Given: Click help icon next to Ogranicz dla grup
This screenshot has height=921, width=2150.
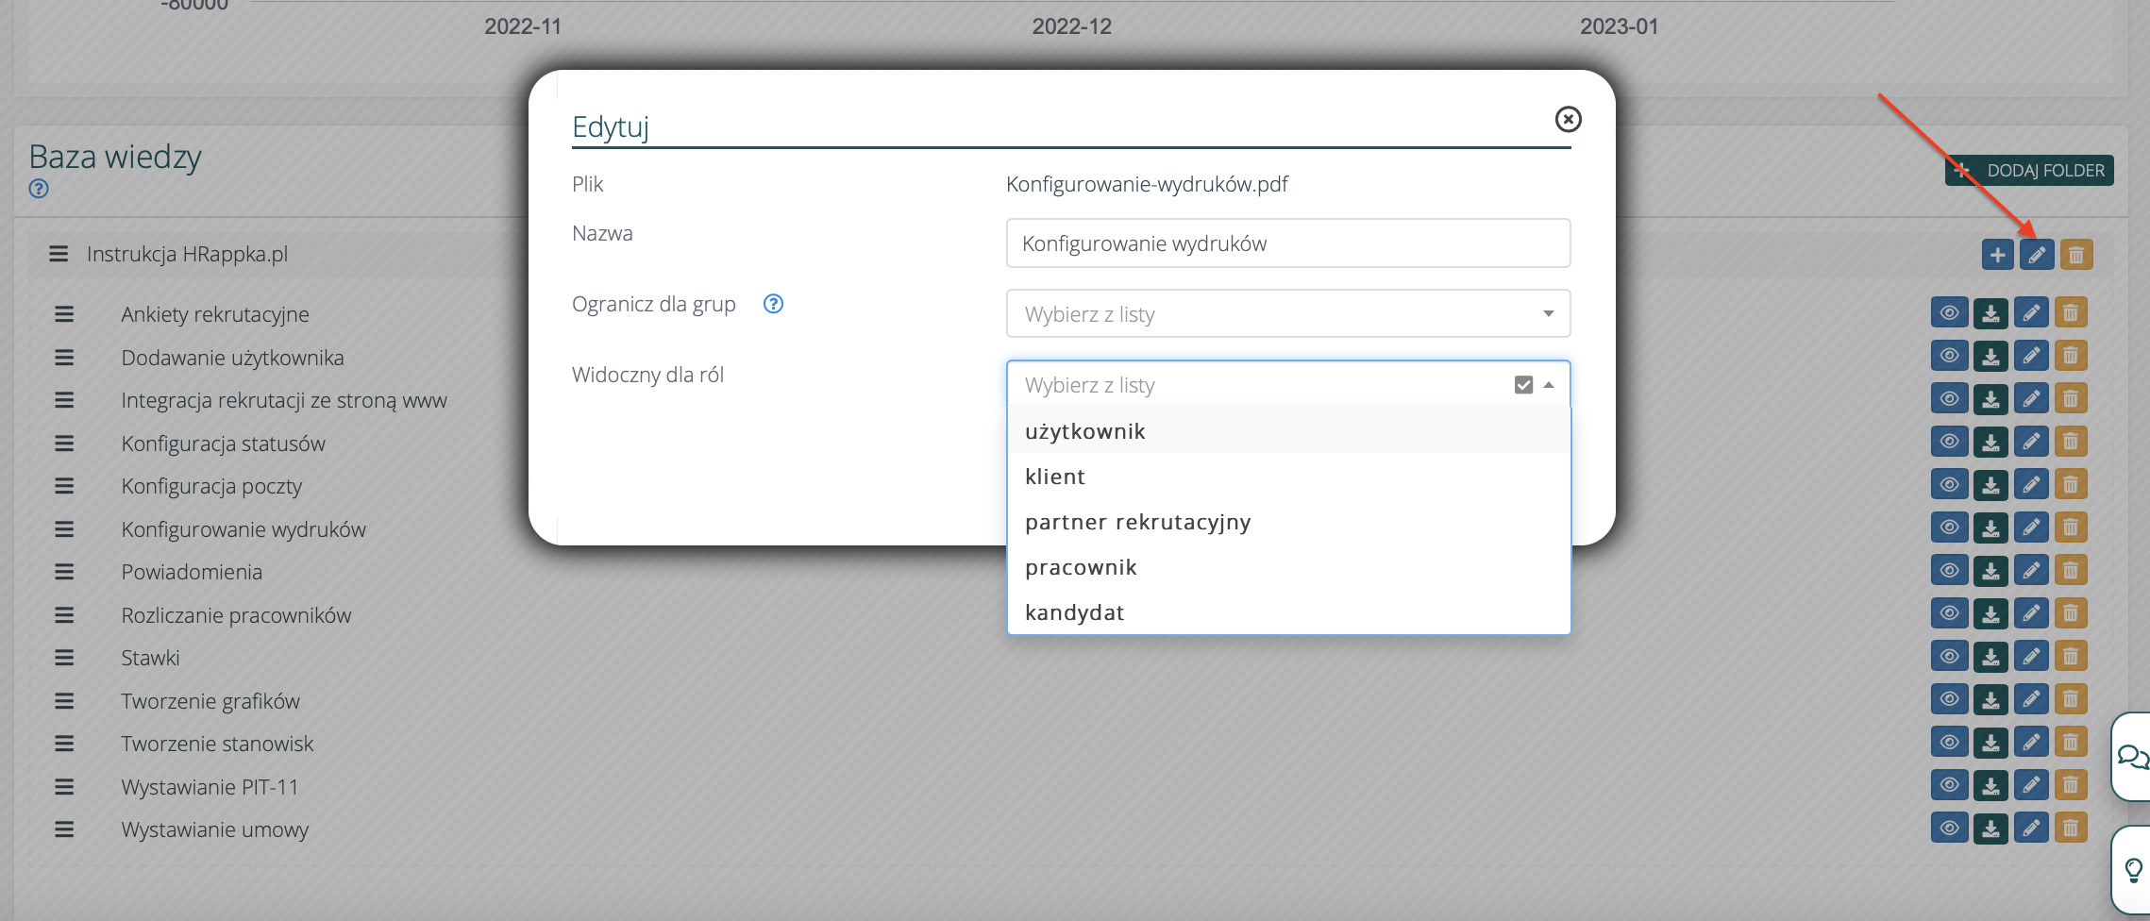Looking at the screenshot, I should click(x=773, y=304).
